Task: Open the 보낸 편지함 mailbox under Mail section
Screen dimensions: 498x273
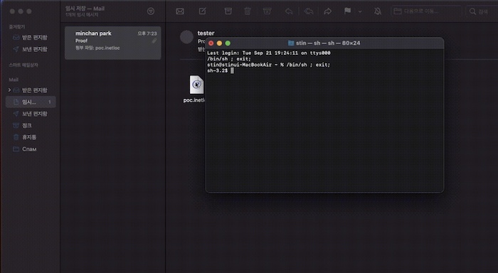Action: tap(31, 114)
